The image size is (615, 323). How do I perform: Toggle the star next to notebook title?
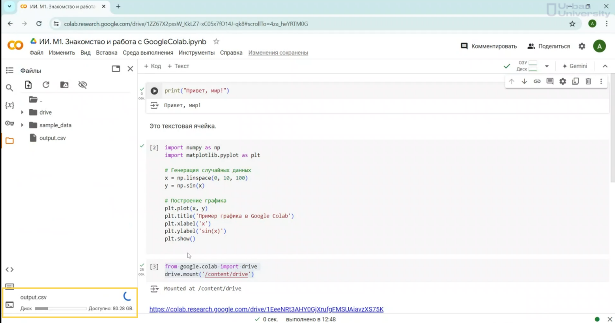216,42
